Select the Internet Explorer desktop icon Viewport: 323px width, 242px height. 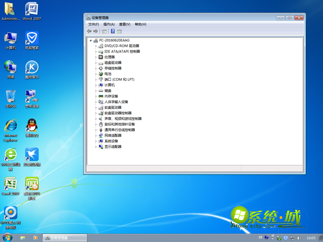coord(11,131)
